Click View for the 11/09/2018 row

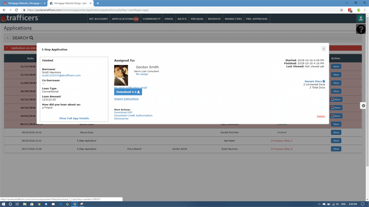point(336,83)
